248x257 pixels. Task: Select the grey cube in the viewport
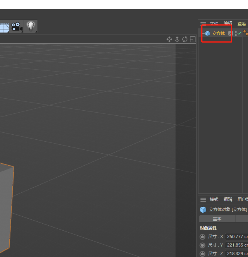6,208
